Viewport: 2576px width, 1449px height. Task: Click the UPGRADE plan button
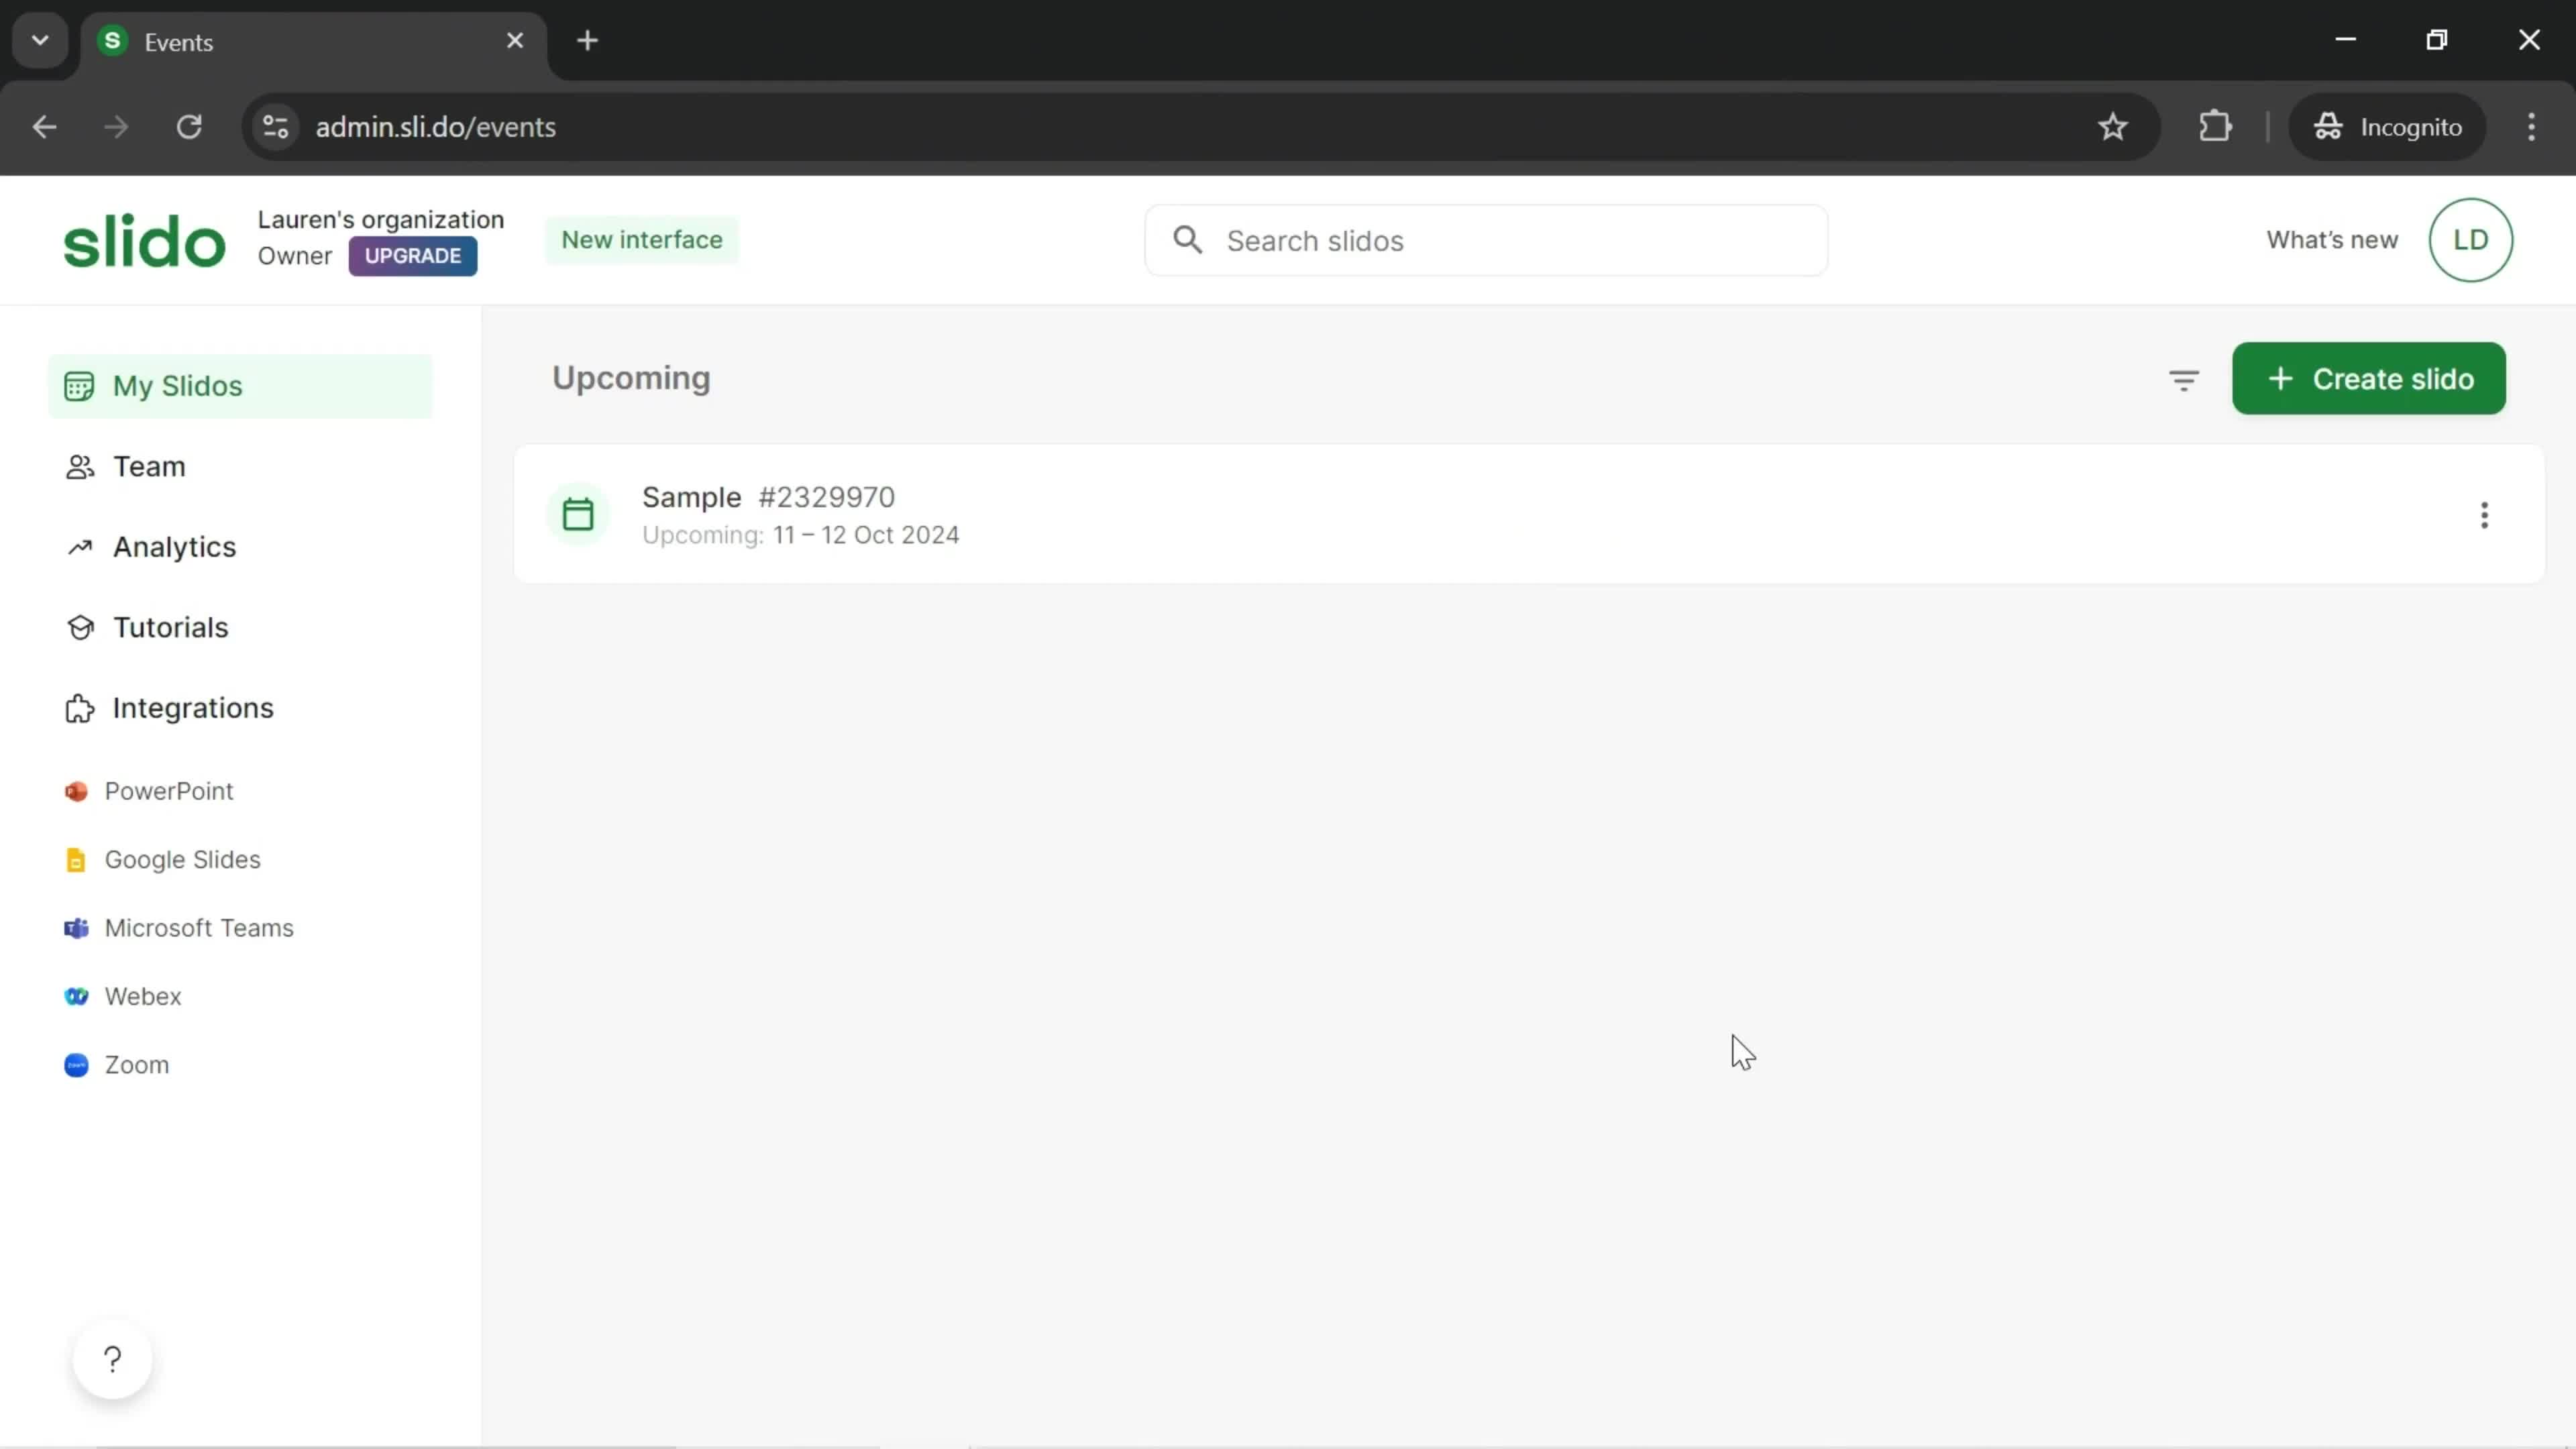click(414, 255)
